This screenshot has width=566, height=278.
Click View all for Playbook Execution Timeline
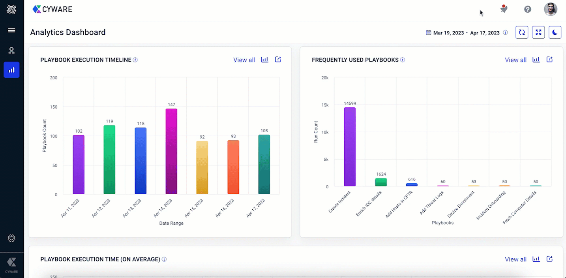click(244, 60)
